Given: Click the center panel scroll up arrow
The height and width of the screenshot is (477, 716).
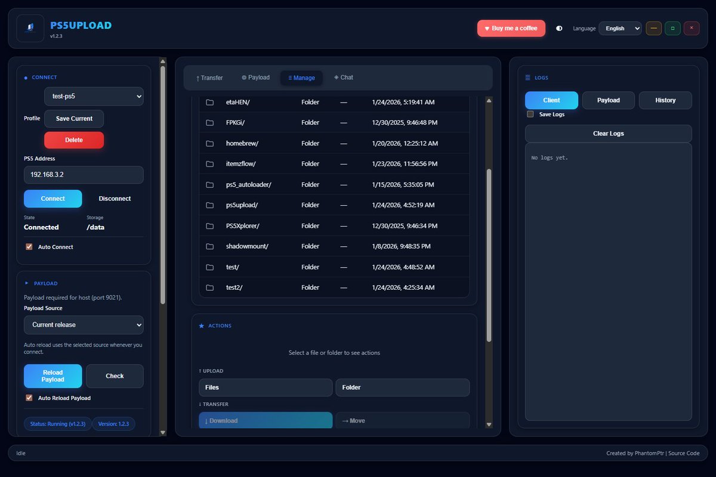Looking at the screenshot, I should tap(489, 101).
